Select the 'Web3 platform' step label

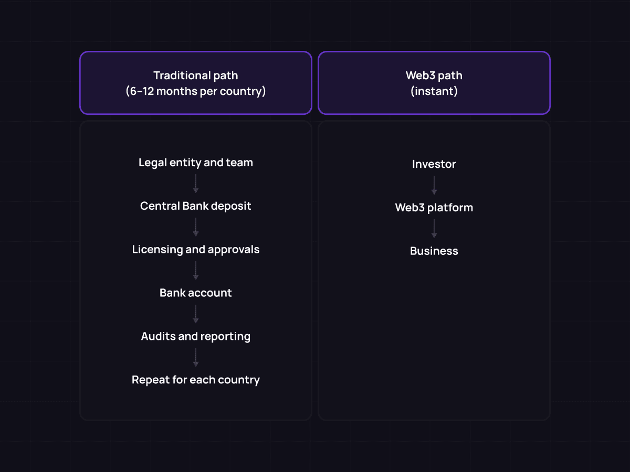pyautogui.click(x=434, y=208)
